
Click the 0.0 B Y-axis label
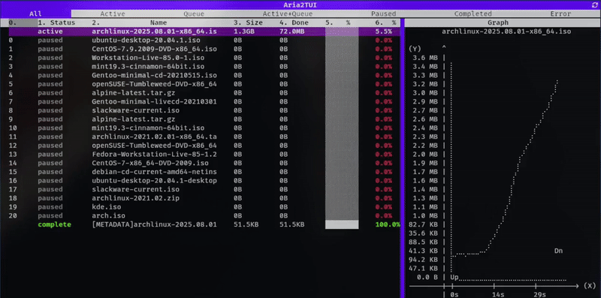click(x=427, y=277)
